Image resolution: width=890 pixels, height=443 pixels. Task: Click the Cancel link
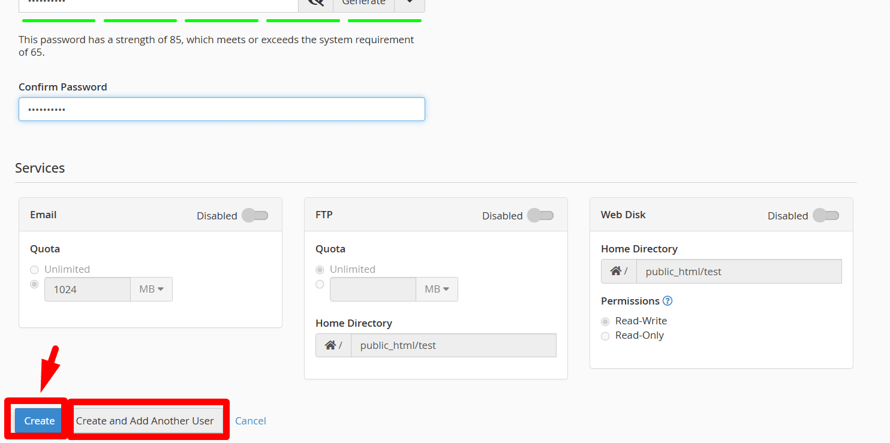(x=251, y=420)
